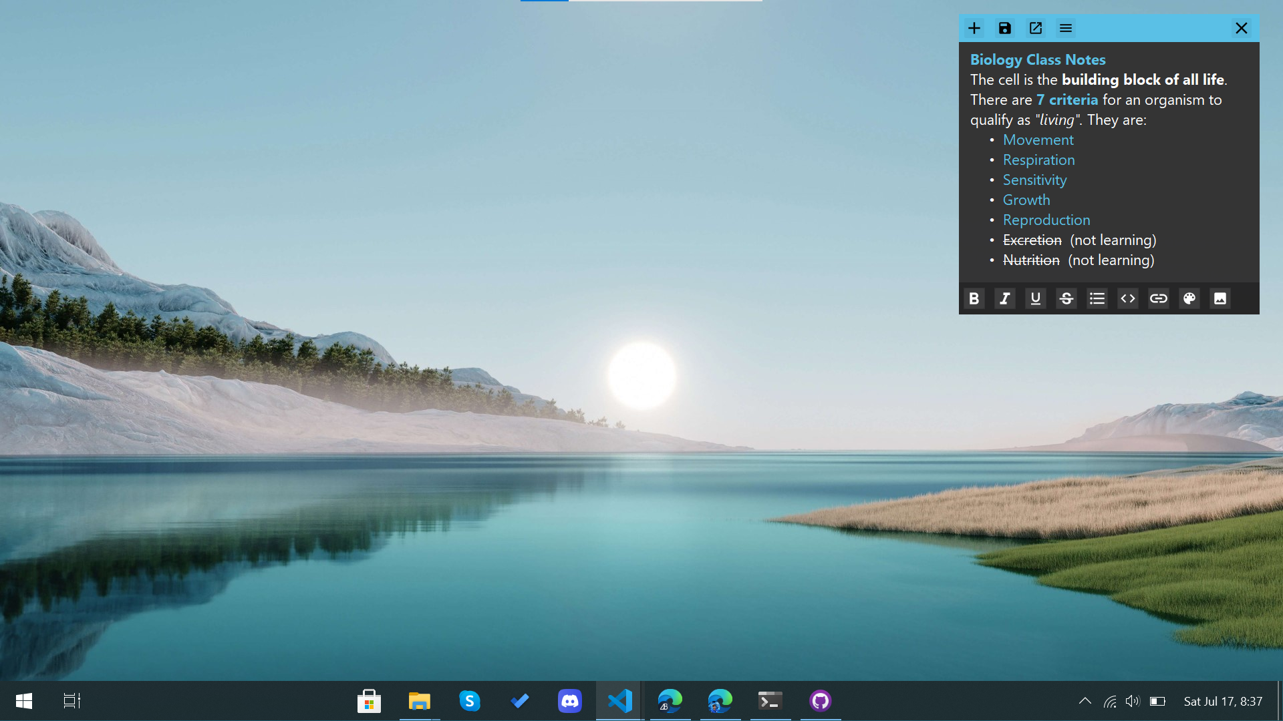Image resolution: width=1283 pixels, height=721 pixels.
Task: Insert a code block
Action: click(x=1128, y=298)
